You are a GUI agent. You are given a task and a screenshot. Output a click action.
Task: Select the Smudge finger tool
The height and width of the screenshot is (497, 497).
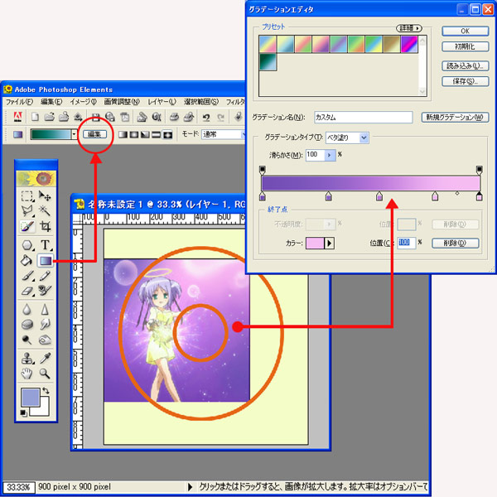[x=45, y=324]
